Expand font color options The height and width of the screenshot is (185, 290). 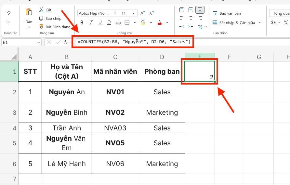pyautogui.click(x=167, y=22)
